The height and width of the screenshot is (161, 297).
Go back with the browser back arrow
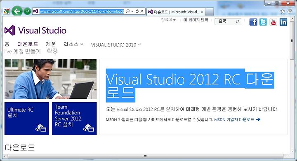pyautogui.click(x=17, y=11)
